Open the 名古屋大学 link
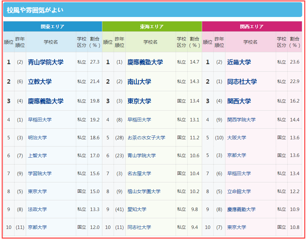The width and height of the screenshot is (306, 239). (139, 174)
